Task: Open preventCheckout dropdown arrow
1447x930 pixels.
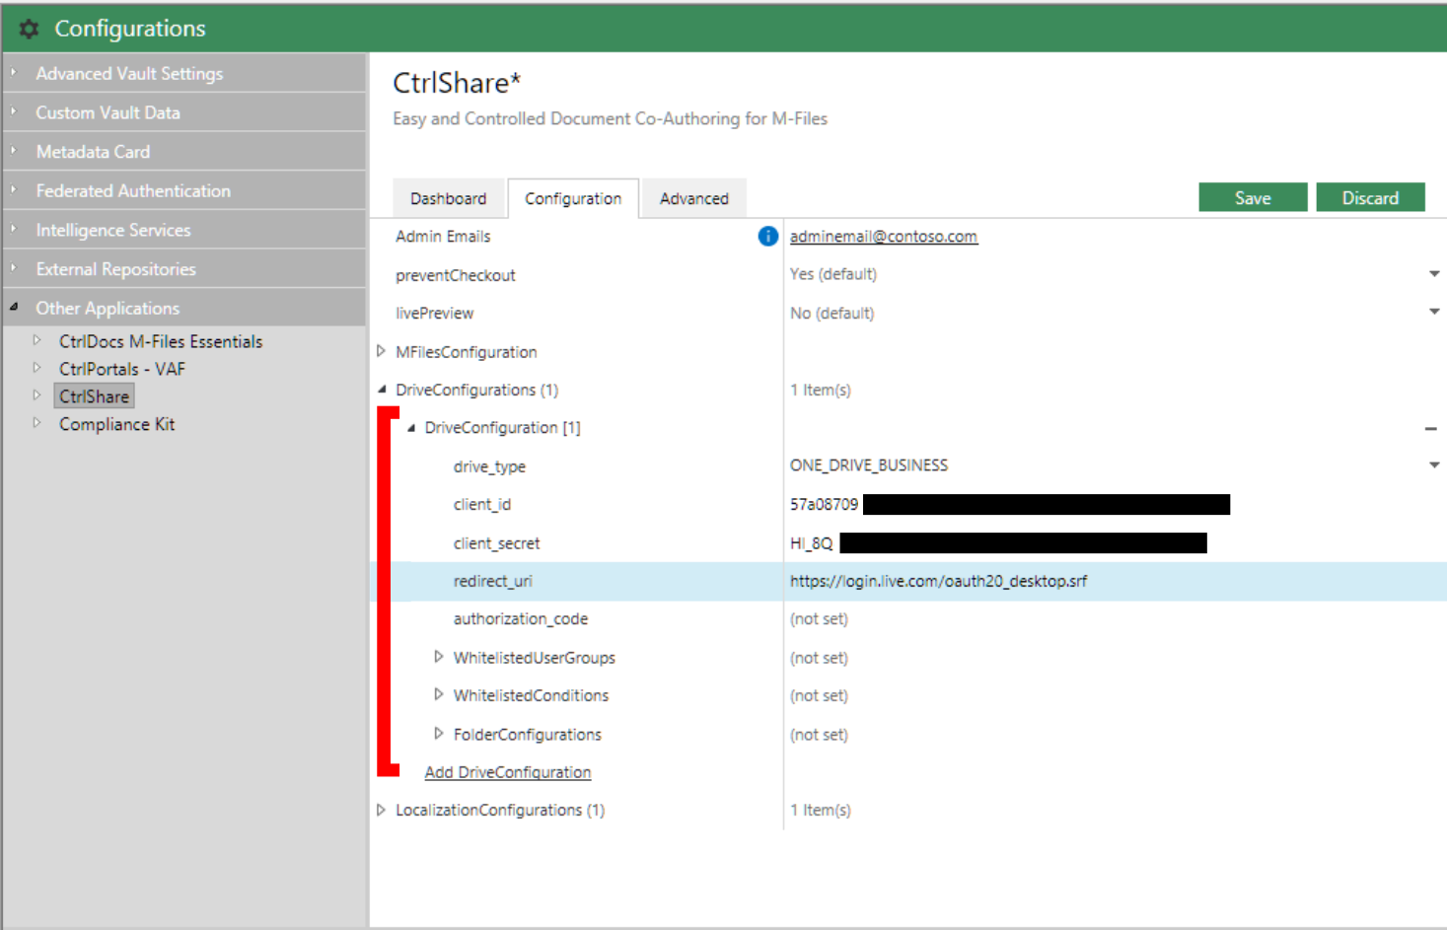Action: pyautogui.click(x=1434, y=274)
